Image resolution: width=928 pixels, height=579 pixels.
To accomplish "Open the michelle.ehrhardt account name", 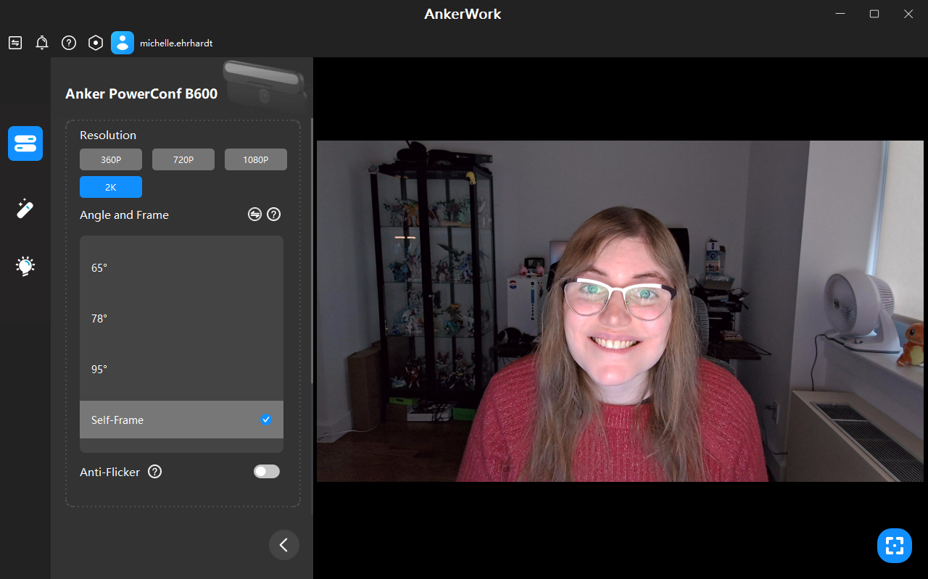I will click(176, 43).
